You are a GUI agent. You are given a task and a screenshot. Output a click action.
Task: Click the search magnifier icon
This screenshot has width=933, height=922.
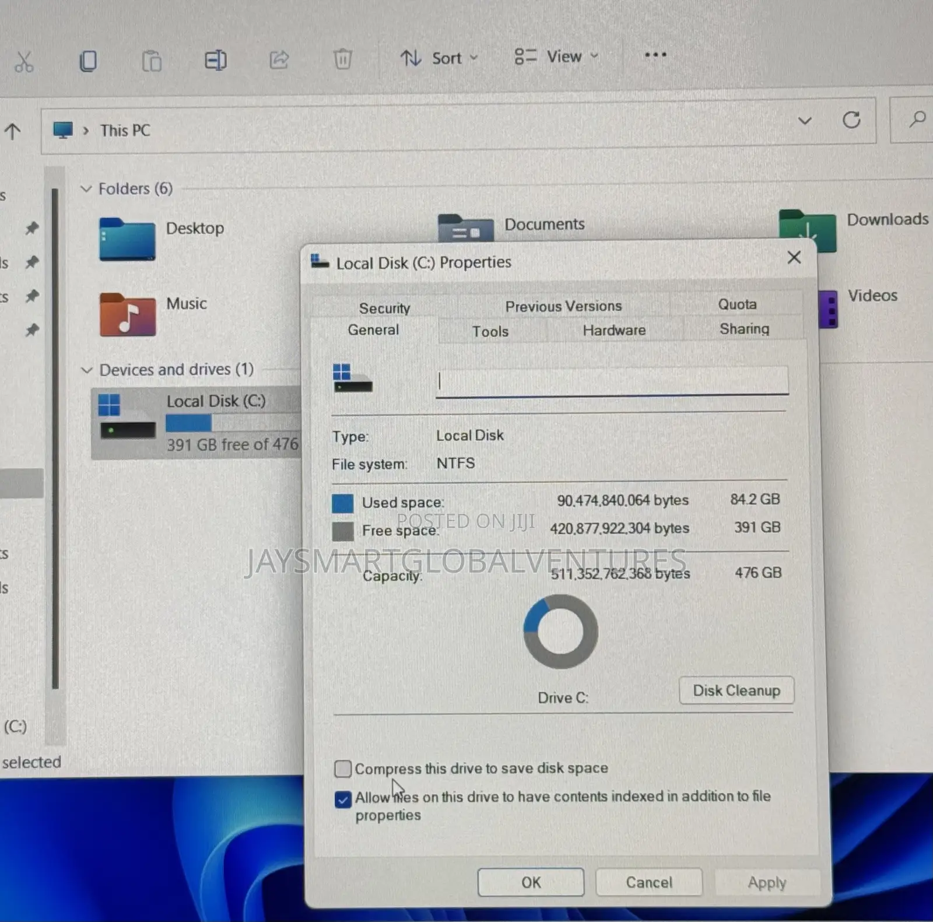point(917,120)
